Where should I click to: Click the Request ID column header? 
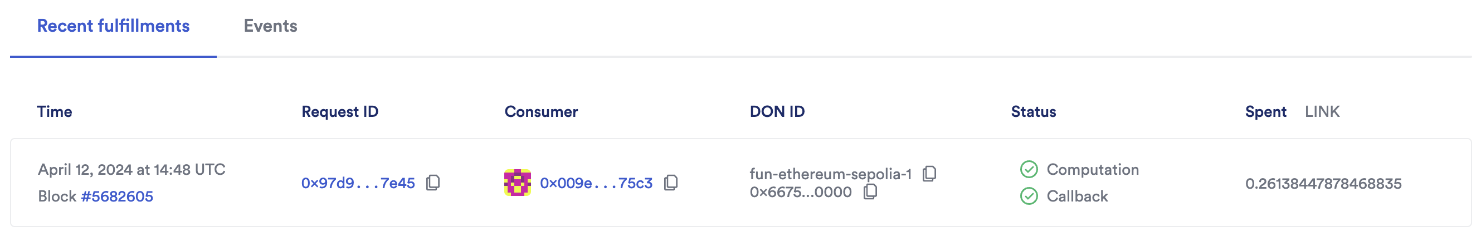click(340, 111)
